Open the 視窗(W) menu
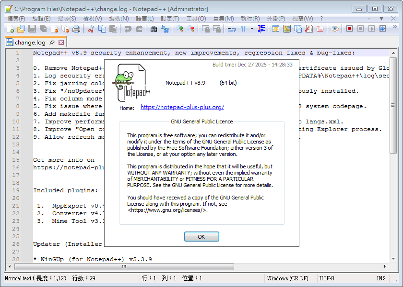The image size is (403, 287). [303, 19]
